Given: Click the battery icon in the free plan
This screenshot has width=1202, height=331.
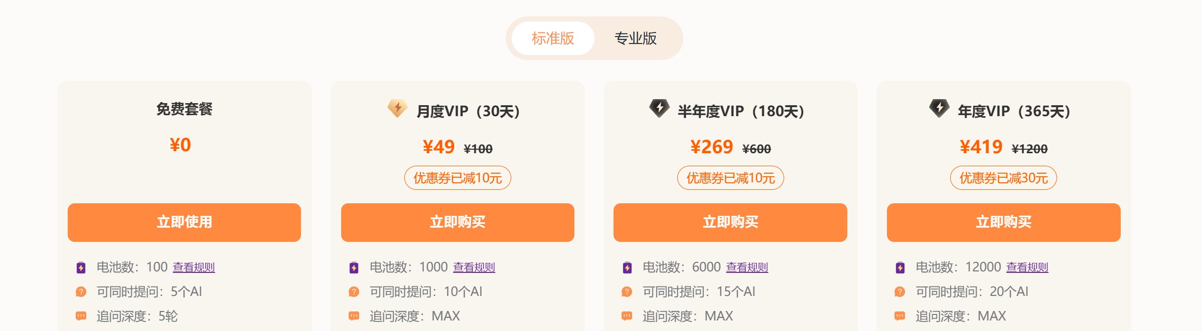Looking at the screenshot, I should (x=81, y=267).
